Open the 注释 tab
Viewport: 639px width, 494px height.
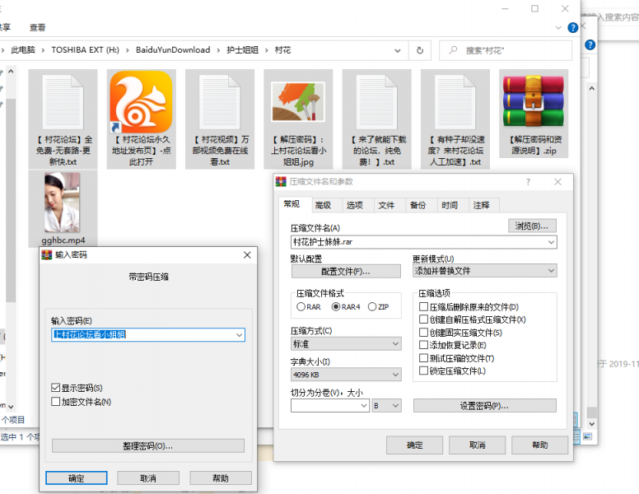tap(482, 206)
